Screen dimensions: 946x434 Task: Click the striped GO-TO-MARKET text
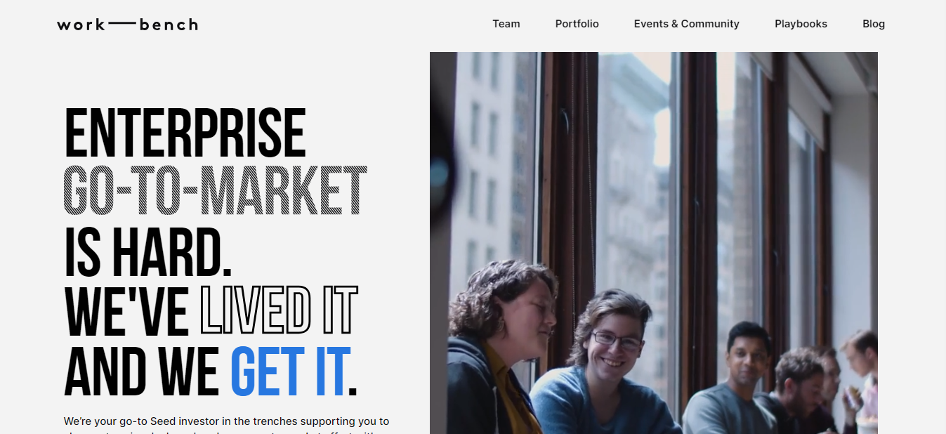point(216,190)
